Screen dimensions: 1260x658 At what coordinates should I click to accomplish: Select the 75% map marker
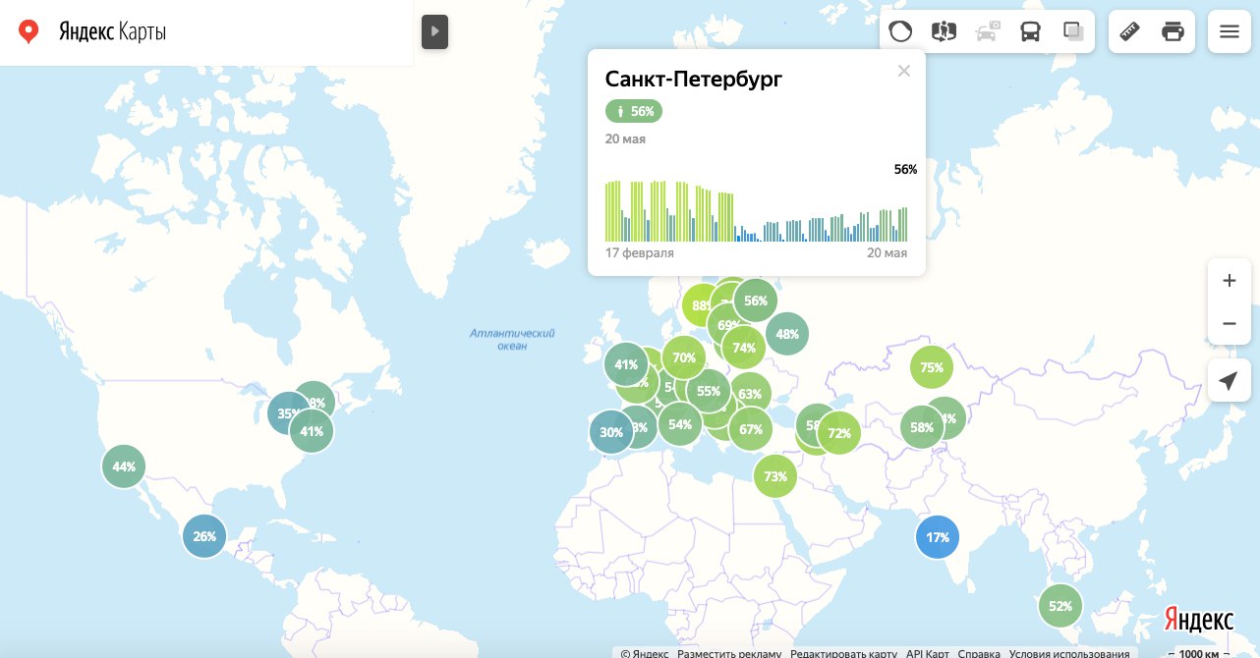click(x=932, y=368)
